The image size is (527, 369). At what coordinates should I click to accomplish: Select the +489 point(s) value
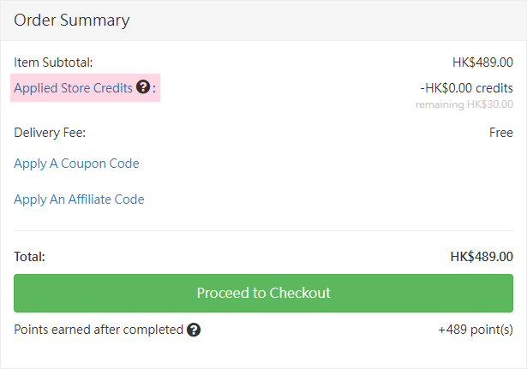point(476,330)
